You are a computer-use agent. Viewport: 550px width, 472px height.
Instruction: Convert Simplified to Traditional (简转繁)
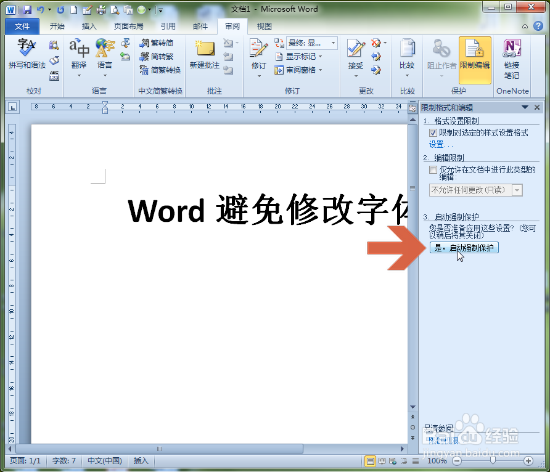click(157, 57)
